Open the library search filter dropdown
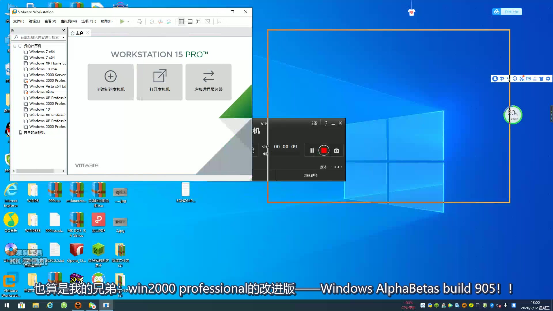553x311 pixels. 63,37
